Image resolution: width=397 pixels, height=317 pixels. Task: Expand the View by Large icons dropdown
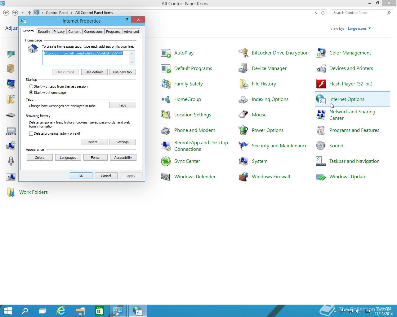point(359,28)
